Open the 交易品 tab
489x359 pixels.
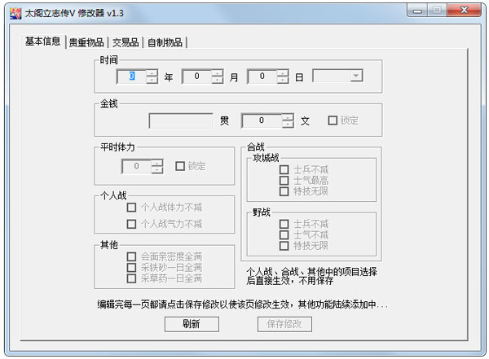pos(125,42)
